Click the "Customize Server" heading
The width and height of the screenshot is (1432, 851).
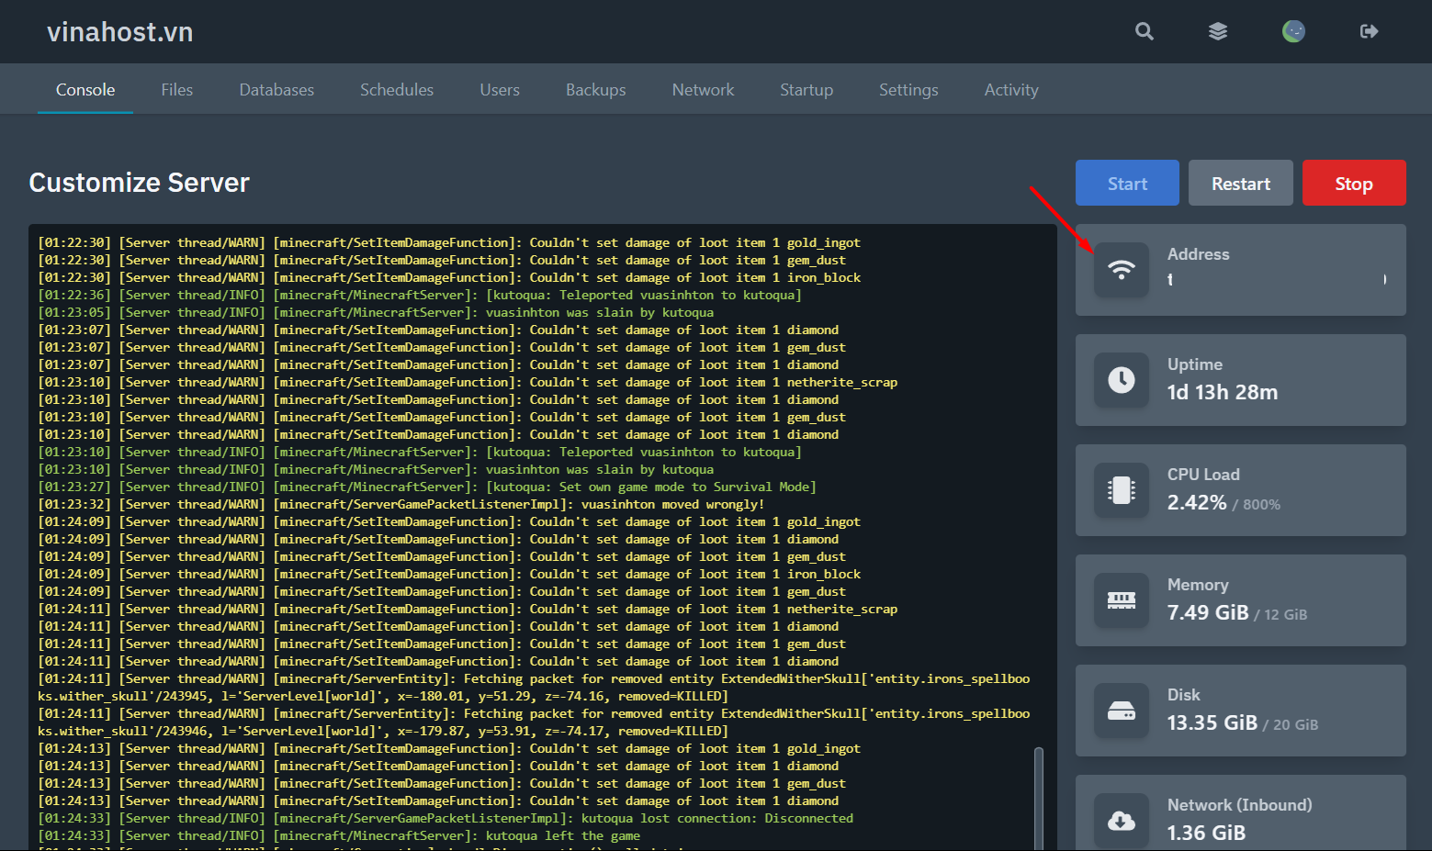tap(140, 183)
